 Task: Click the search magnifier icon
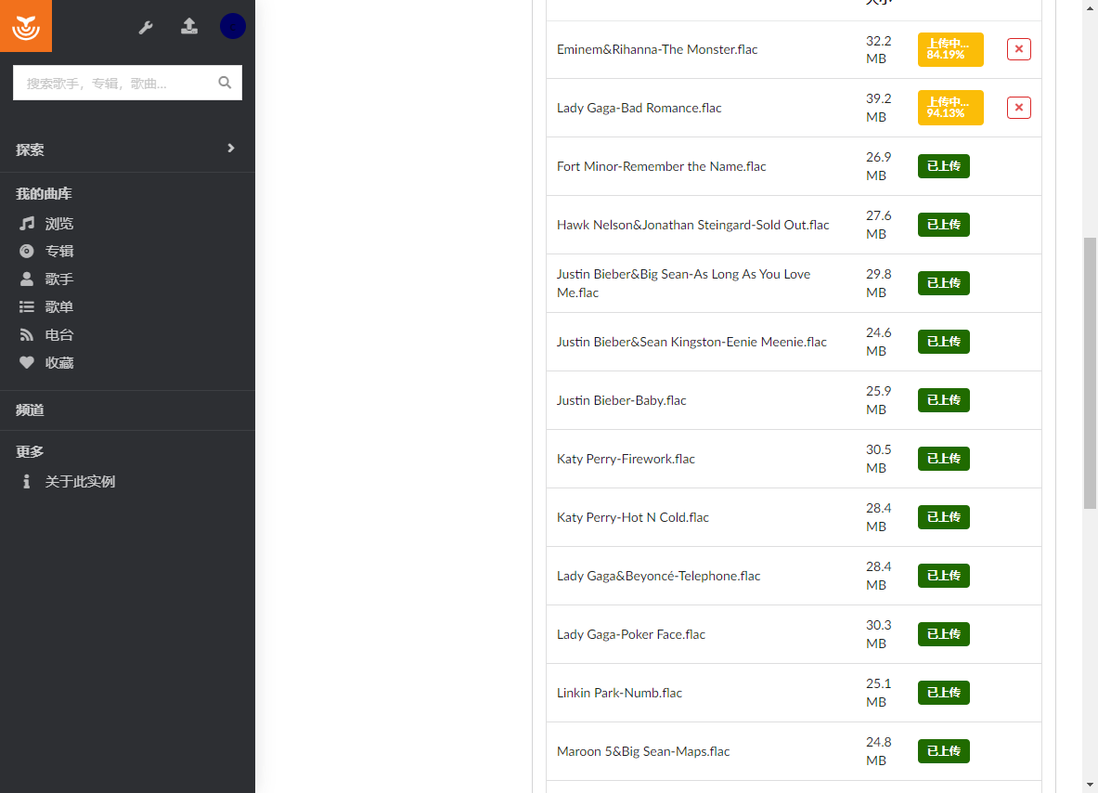(x=225, y=83)
